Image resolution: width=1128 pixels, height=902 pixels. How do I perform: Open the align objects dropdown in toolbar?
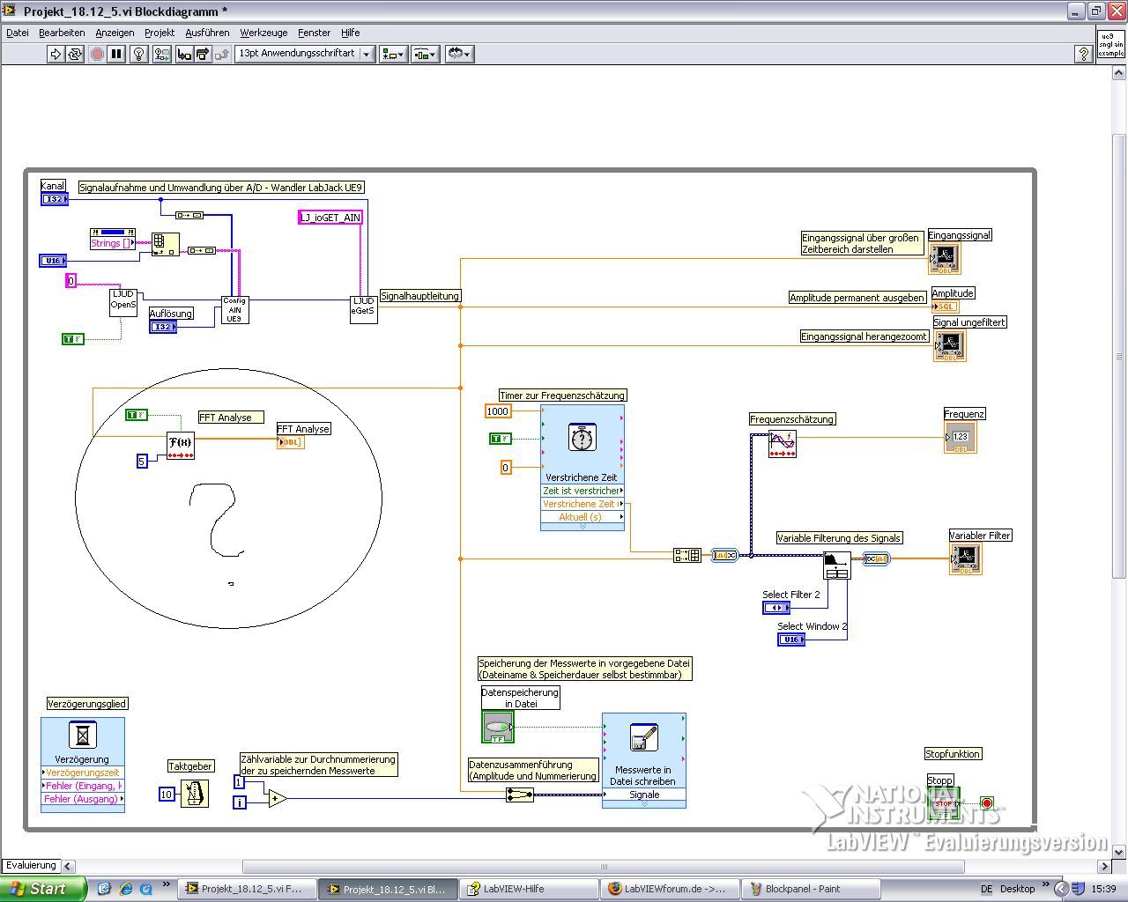[393, 54]
